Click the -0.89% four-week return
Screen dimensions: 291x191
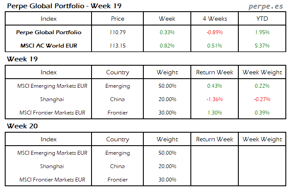[215, 32]
